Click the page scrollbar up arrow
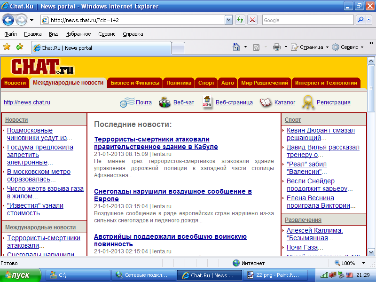The image size is (376, 282). 371,61
